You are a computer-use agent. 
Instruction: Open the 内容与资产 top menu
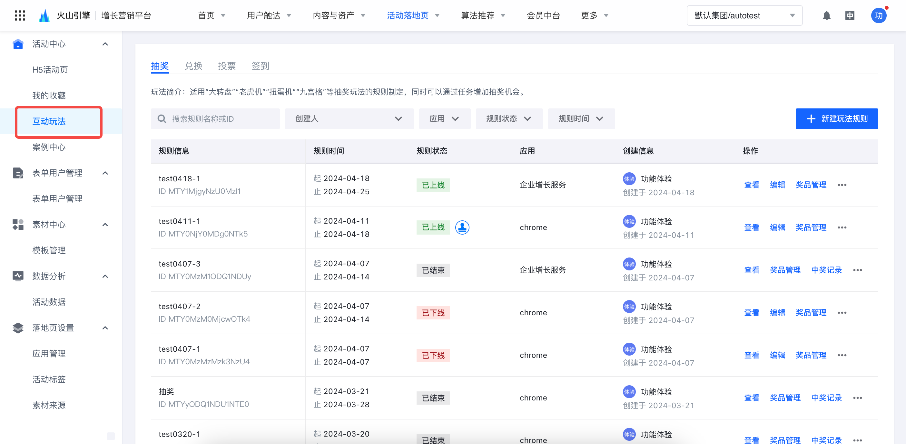click(x=339, y=15)
